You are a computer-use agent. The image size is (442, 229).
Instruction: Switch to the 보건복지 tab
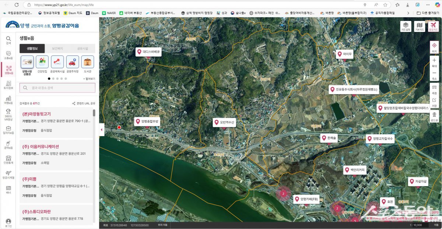tap(57, 49)
